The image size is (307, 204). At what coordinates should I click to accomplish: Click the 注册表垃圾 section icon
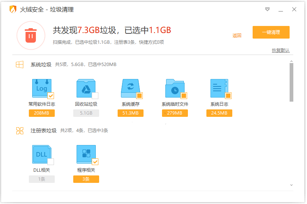(x=20, y=131)
